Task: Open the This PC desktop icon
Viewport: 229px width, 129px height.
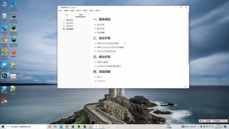Action: pos(5,5)
